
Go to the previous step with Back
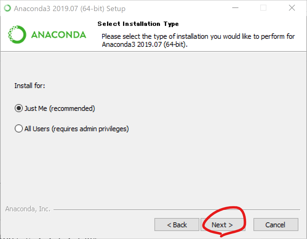pyautogui.click(x=177, y=225)
